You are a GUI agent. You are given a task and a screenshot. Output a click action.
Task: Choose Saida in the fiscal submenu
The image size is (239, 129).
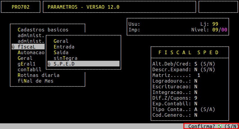point(61,52)
